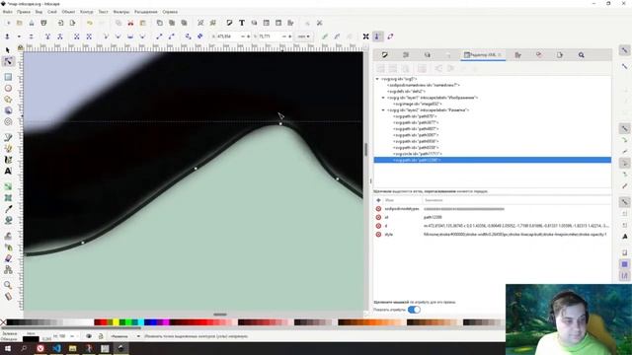Viewport: 632px width, 355px height.
Task: Click the no-color X swatch in palette
Action: (3, 322)
